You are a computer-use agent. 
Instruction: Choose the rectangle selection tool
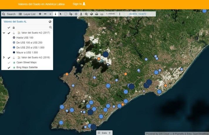(x=66, y=14)
